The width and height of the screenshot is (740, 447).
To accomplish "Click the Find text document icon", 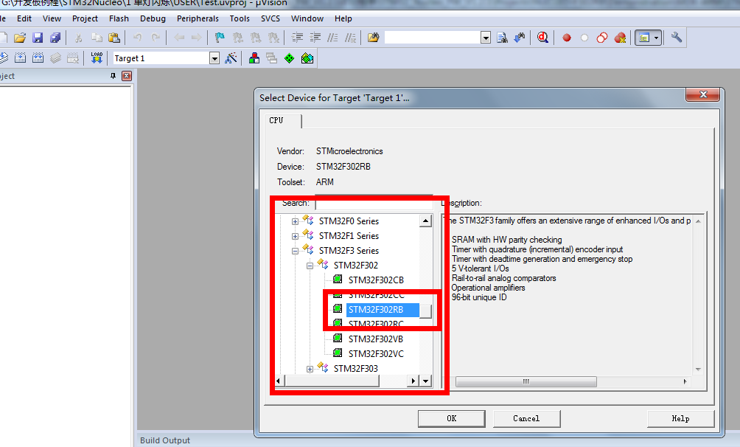I will (502, 38).
